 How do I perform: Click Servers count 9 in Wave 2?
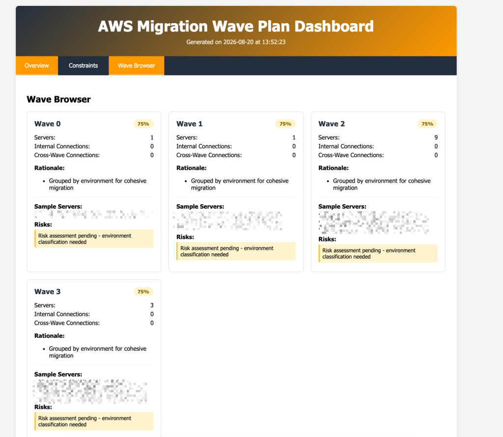click(x=436, y=137)
